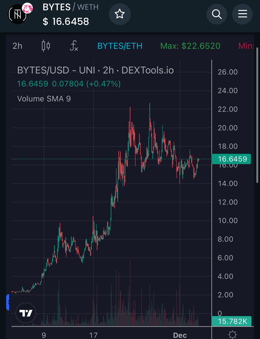Click the WETH pair label

click(x=88, y=7)
